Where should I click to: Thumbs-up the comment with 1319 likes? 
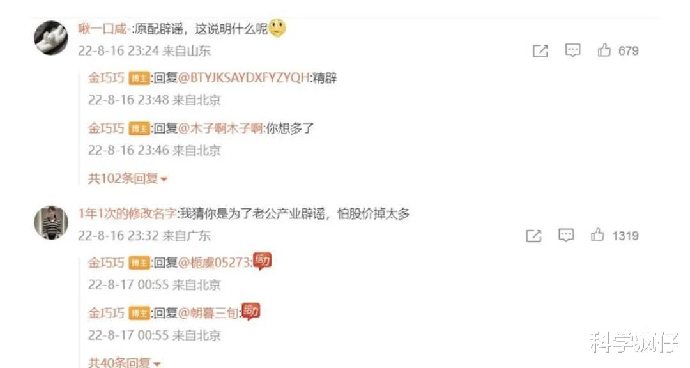point(597,236)
